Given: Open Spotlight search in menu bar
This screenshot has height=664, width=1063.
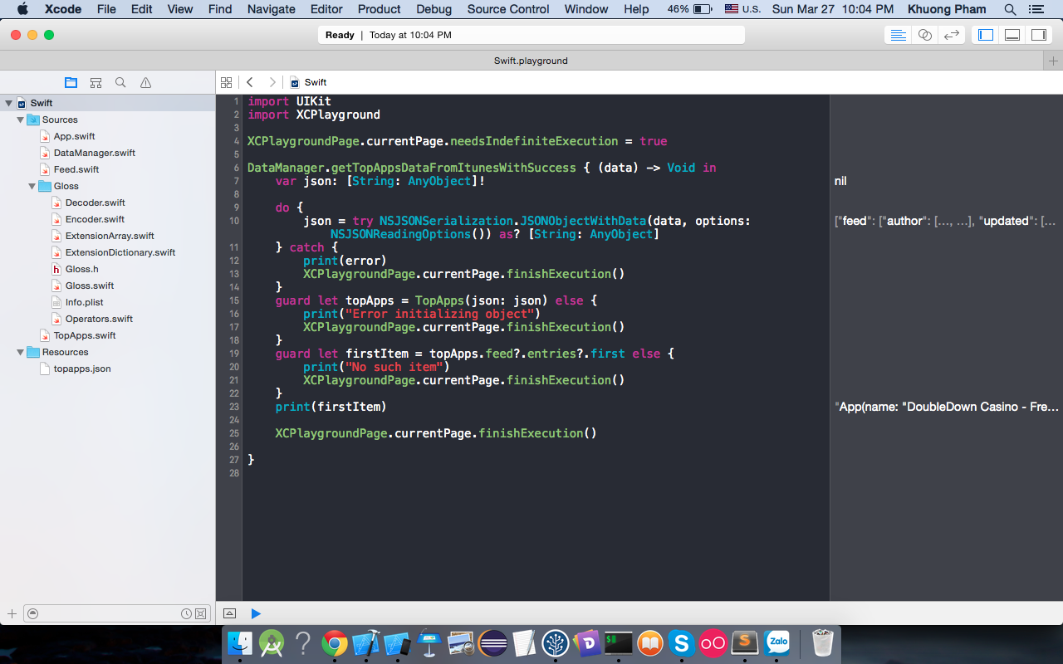Looking at the screenshot, I should pyautogui.click(x=1010, y=9).
